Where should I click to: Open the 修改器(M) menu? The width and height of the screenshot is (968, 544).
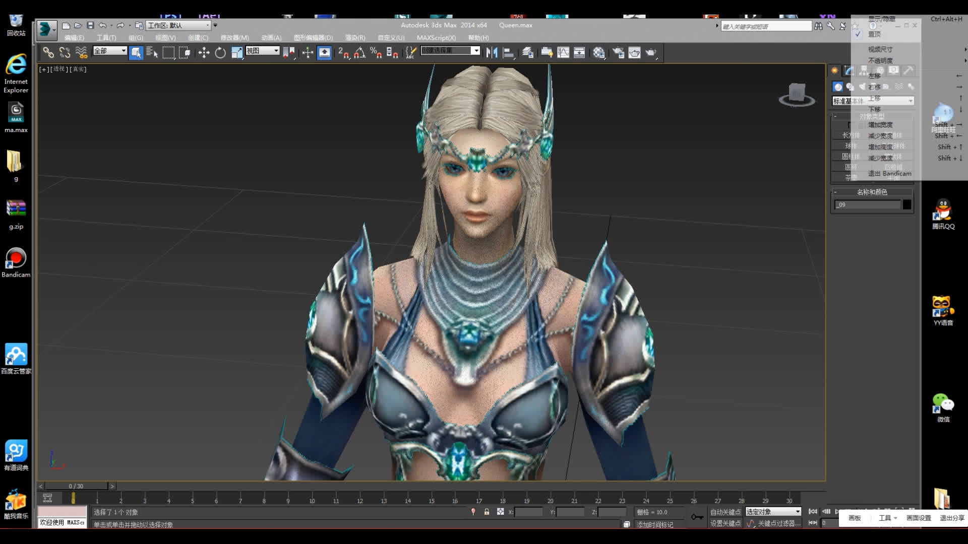pyautogui.click(x=234, y=38)
